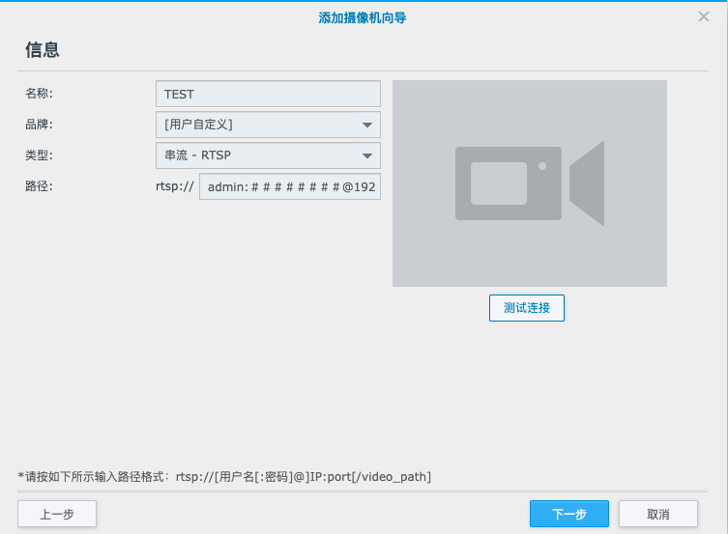
Task: Click the 路径 label
Action: (x=39, y=186)
